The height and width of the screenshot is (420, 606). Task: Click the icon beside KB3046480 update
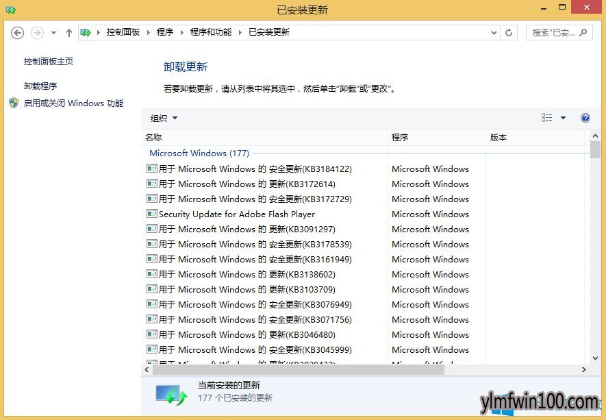pyautogui.click(x=152, y=334)
